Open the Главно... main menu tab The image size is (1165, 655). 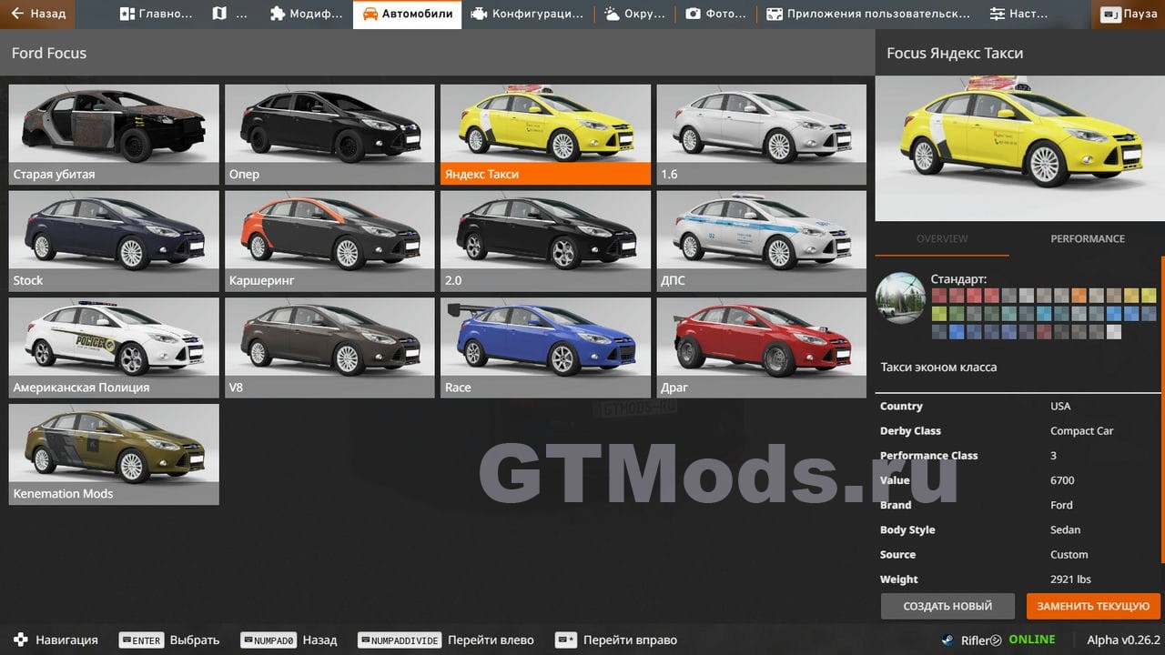coord(157,14)
